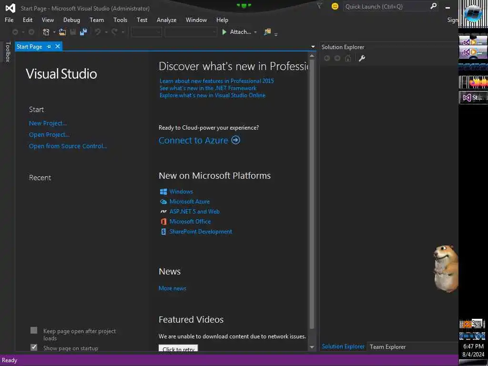Click the New Project... link
Image resolution: width=488 pixels, height=366 pixels.
coord(48,123)
